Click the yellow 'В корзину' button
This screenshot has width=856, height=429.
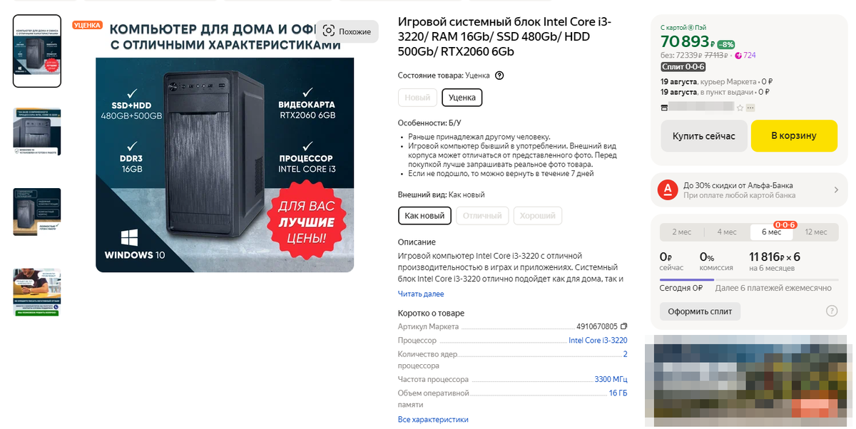(794, 135)
